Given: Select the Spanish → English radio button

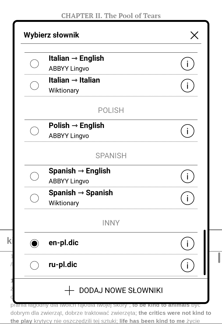Looking at the screenshot, I should (34, 176).
